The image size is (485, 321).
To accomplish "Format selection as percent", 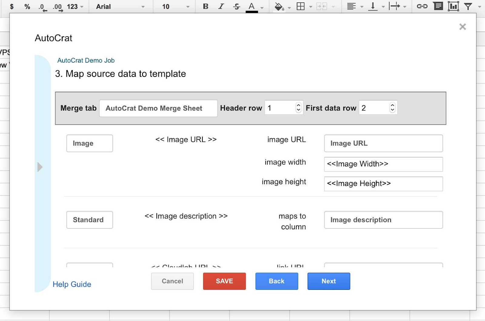I will pyautogui.click(x=27, y=6).
